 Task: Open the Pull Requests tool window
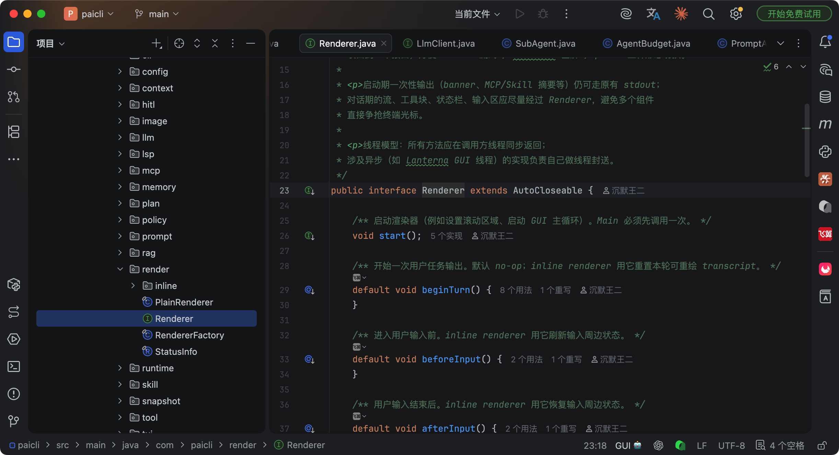coord(14,97)
